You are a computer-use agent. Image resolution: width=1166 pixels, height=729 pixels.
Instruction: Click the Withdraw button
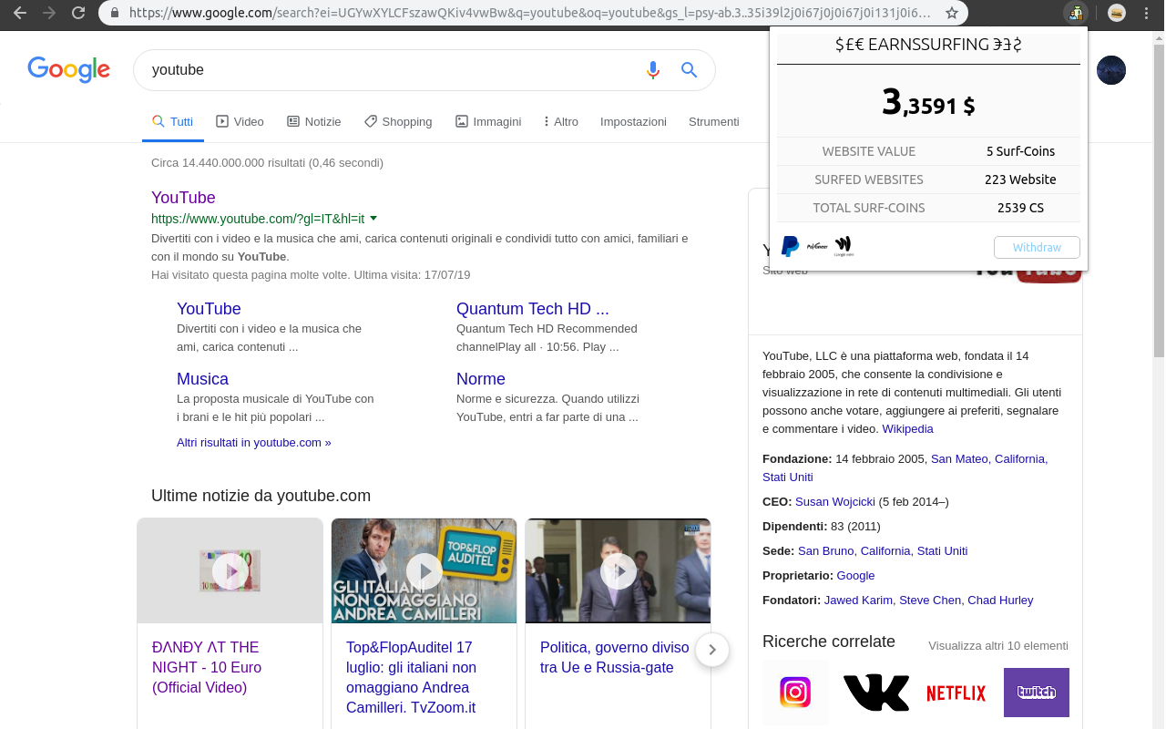tap(1037, 247)
